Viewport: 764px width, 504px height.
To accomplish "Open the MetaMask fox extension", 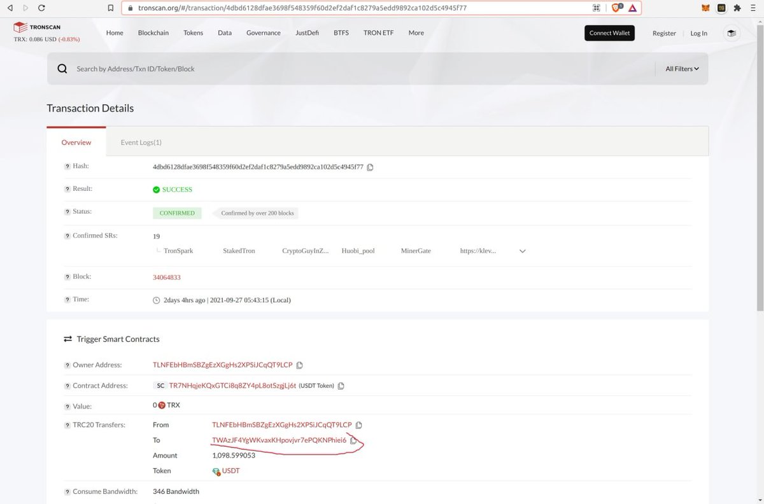I will [705, 8].
